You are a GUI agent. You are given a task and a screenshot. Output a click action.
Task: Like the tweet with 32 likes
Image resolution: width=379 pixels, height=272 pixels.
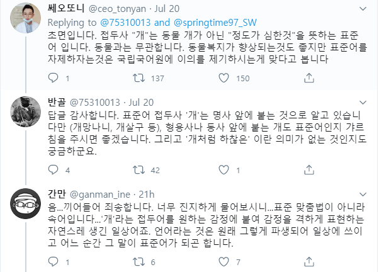pos(220,169)
